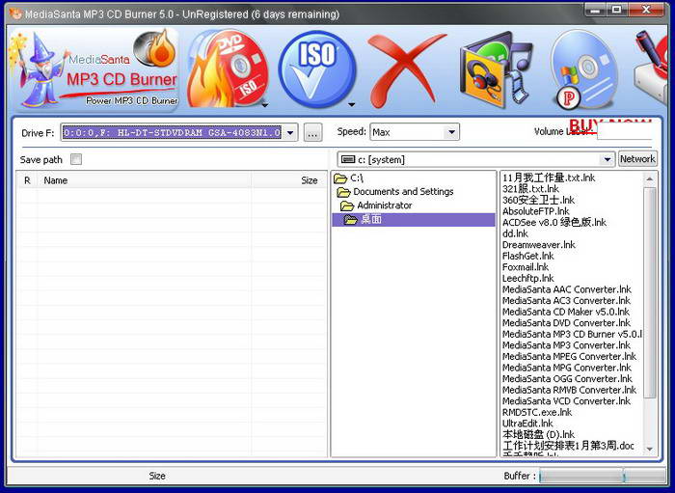This screenshot has width=675, height=493.
Task: Click the ellipsis browse button next to drive
Action: click(313, 132)
